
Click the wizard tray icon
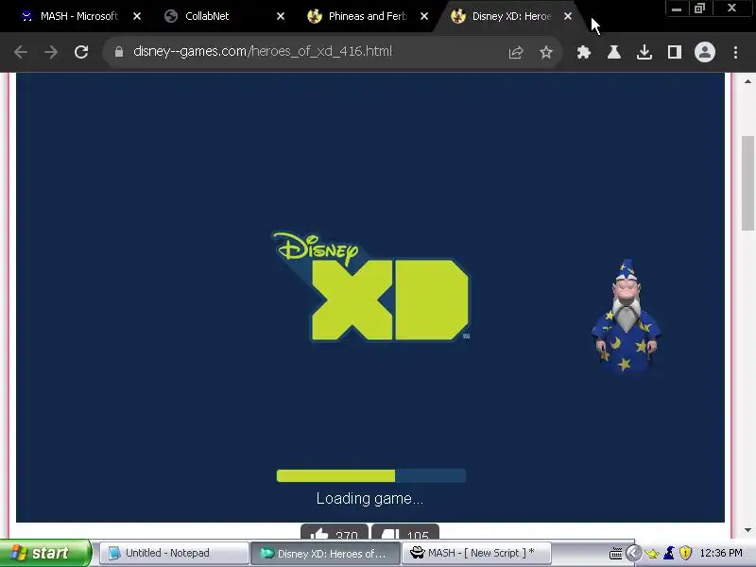pos(669,553)
